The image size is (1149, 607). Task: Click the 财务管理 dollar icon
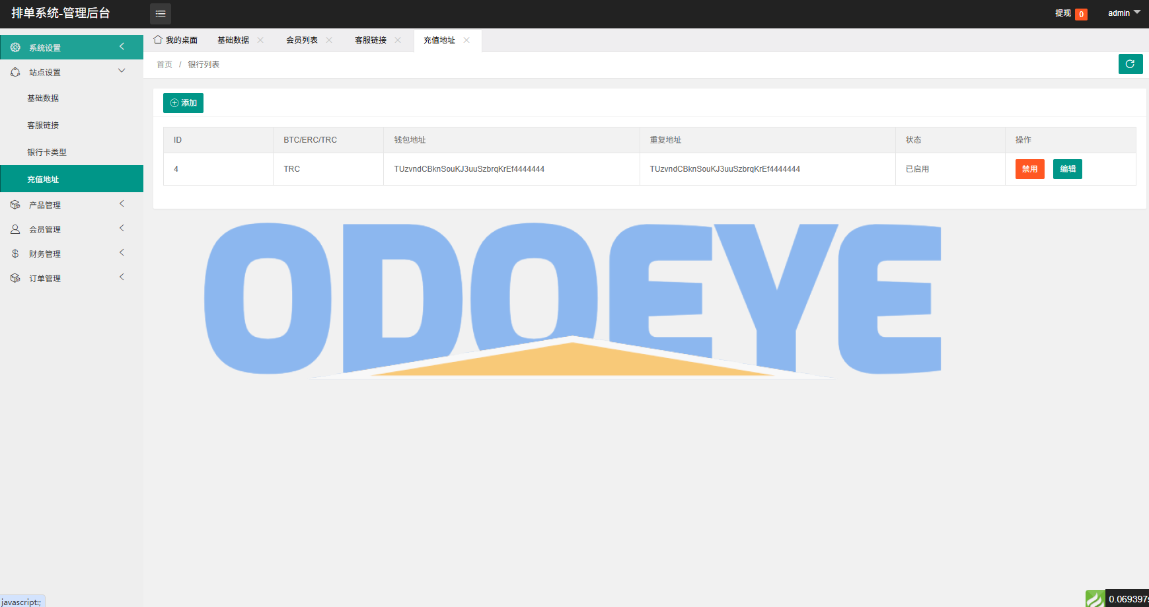click(15, 254)
